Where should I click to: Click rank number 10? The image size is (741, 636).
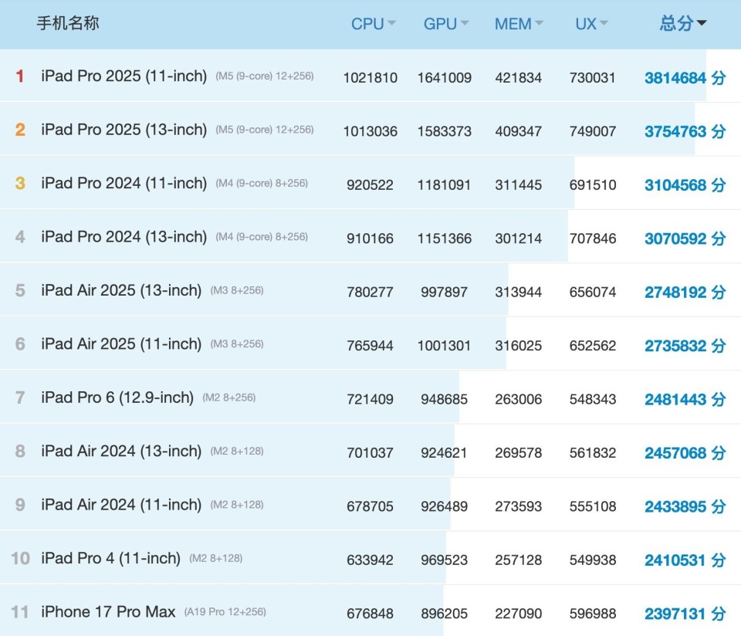tap(20, 559)
